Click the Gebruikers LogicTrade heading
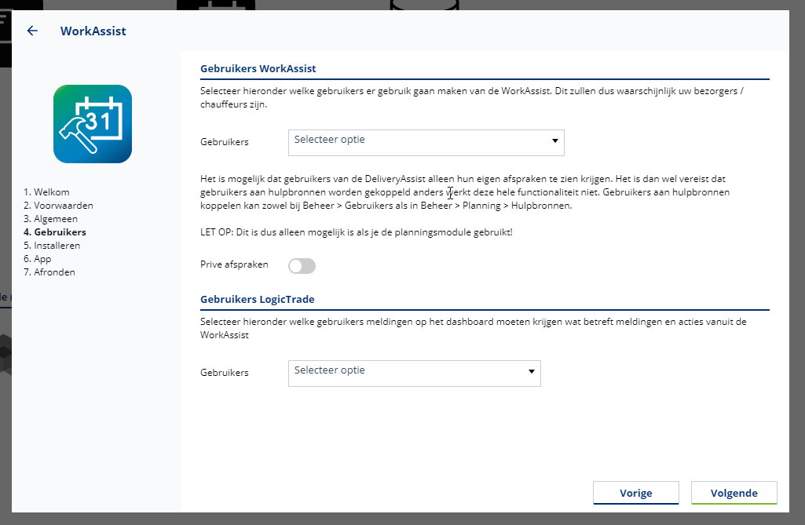805x525 pixels. pyautogui.click(x=258, y=299)
